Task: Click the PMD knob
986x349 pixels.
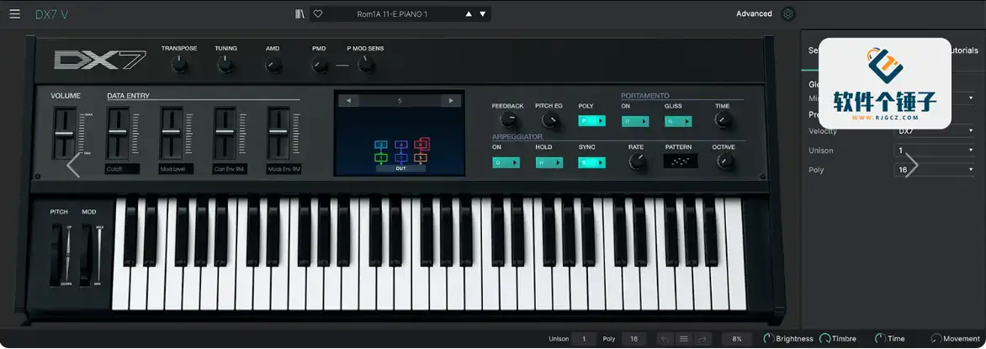Action: click(x=320, y=64)
